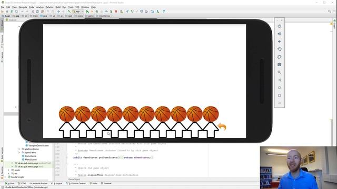Tap emulator Home circle icon
Screen dimensions: 337x189
pyautogui.click(x=279, y=88)
